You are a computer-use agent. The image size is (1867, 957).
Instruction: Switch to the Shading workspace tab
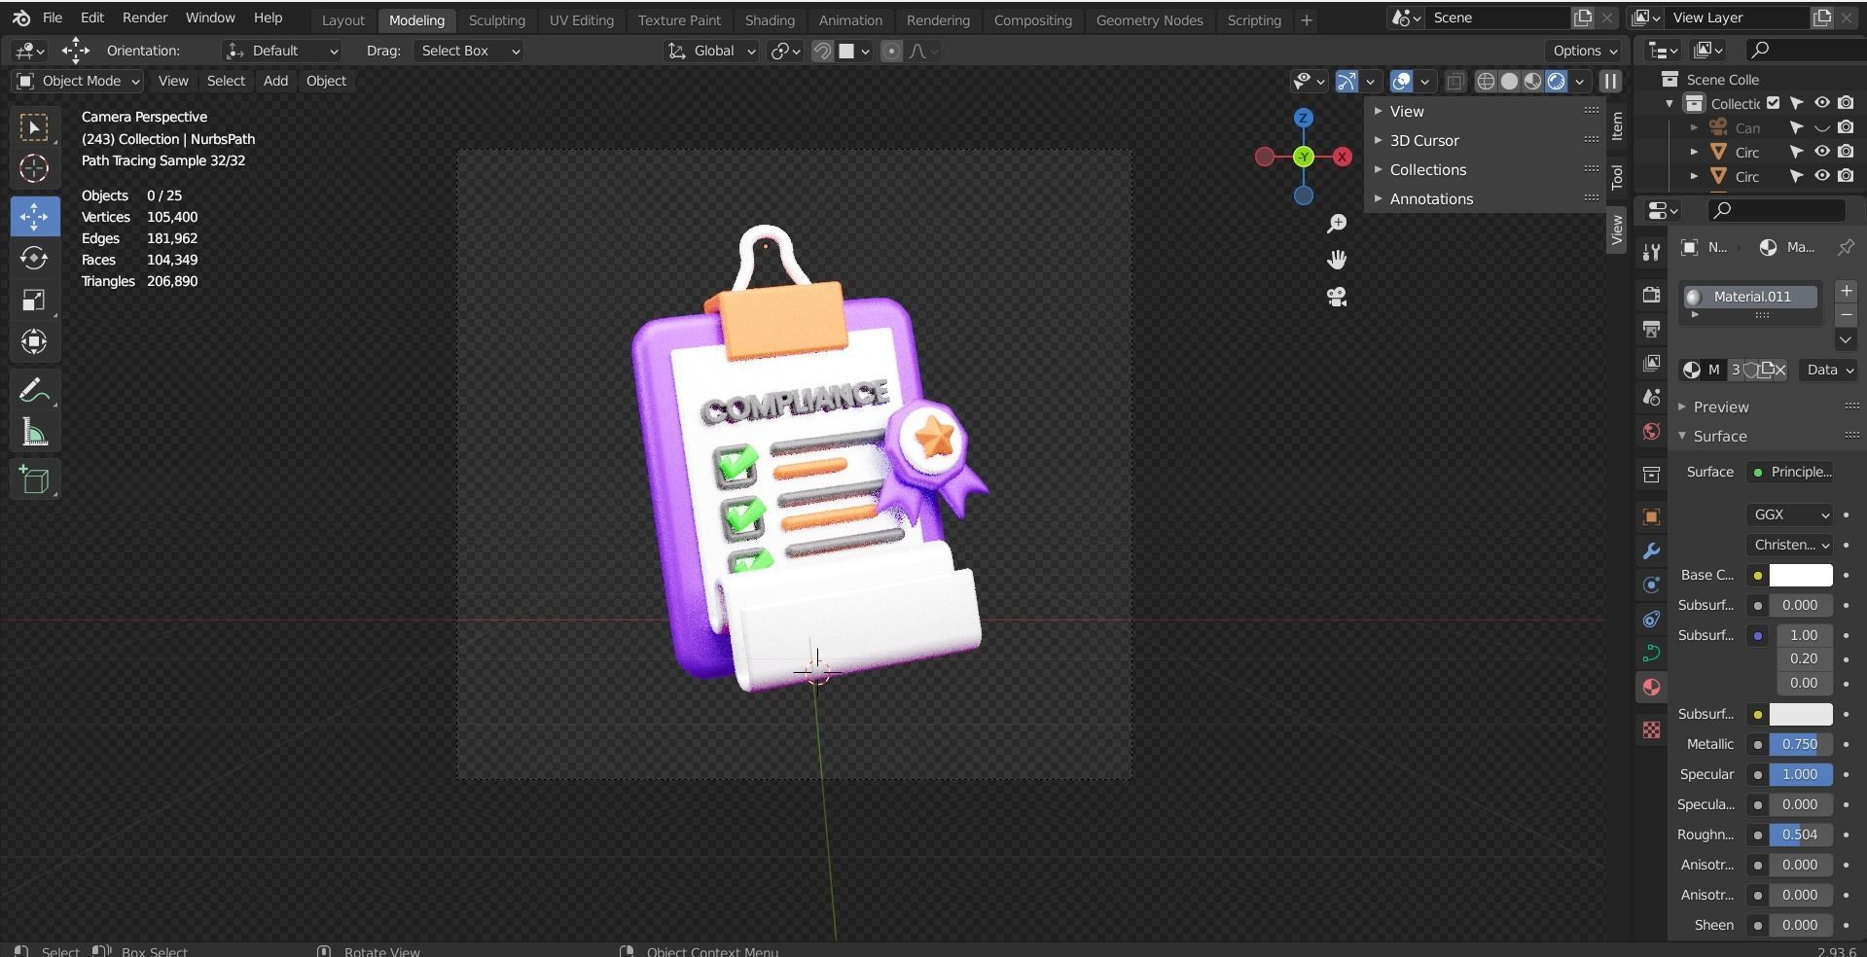click(x=770, y=19)
